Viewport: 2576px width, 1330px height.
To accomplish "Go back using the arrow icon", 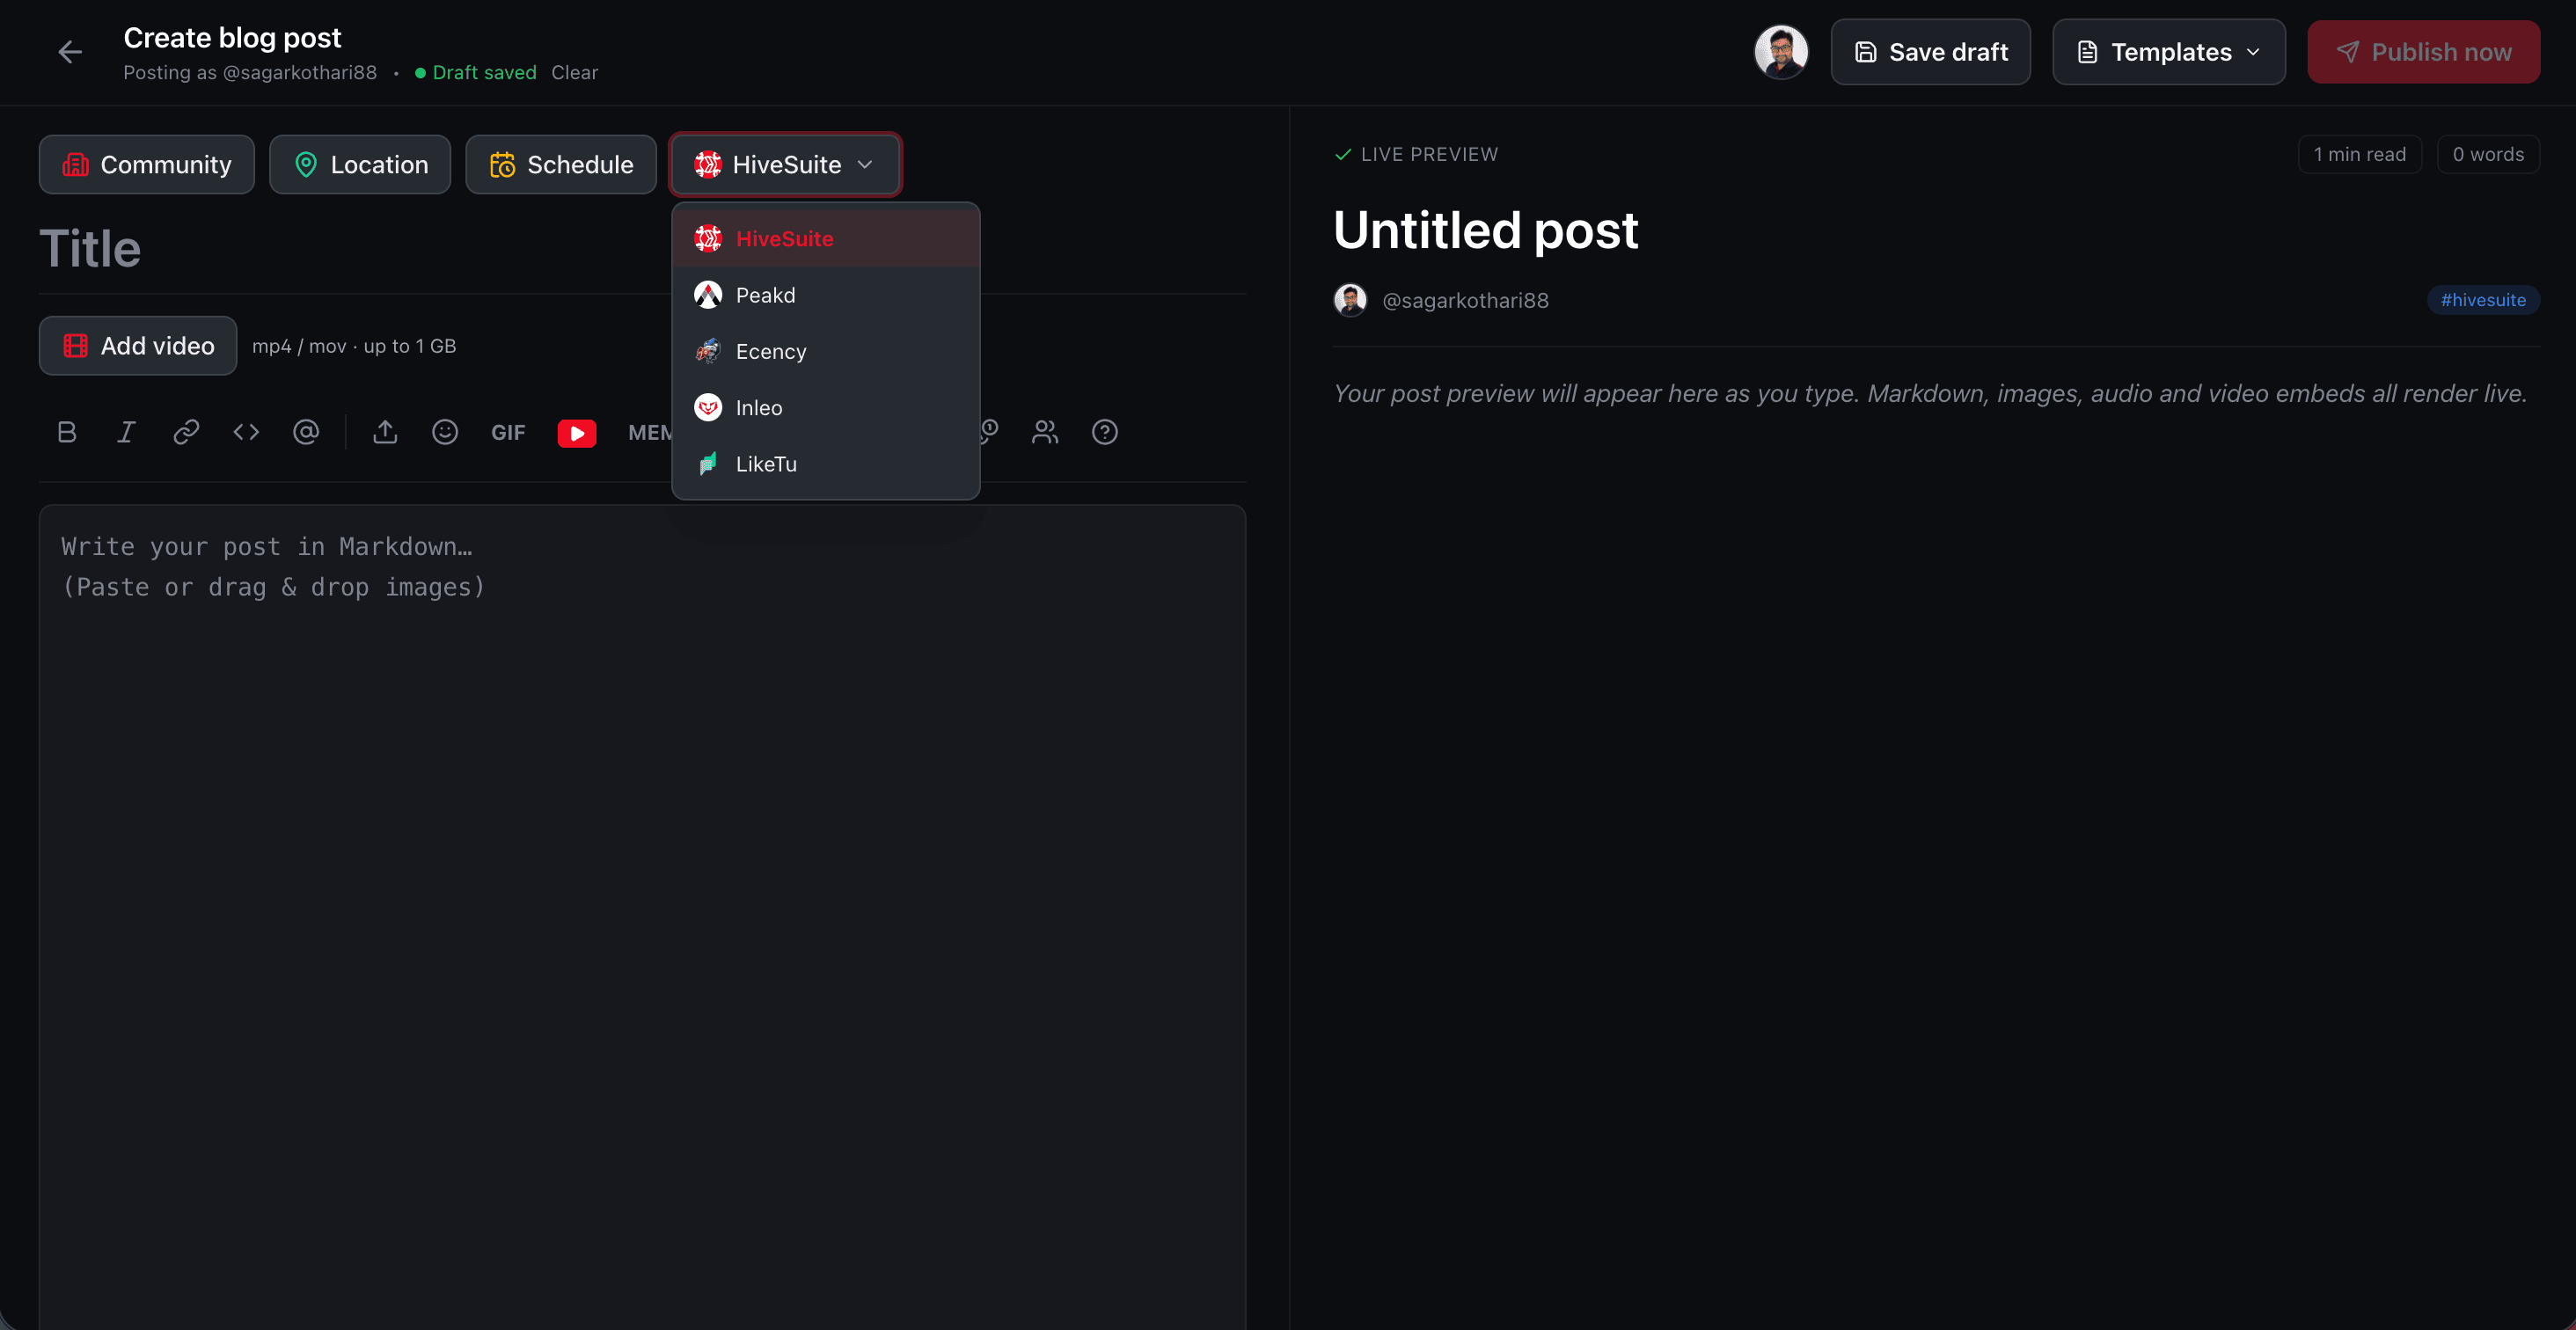I will tap(69, 52).
